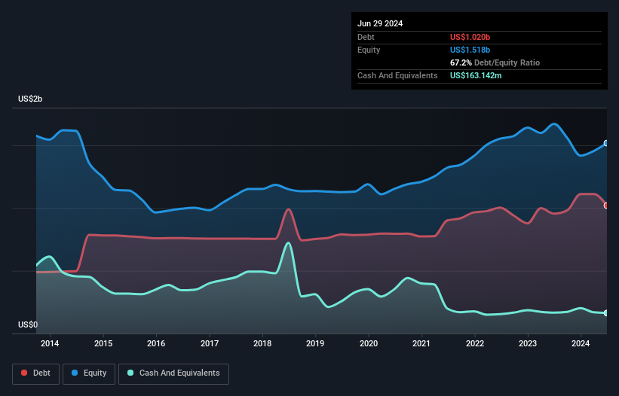Viewport: 619px width, 396px height.
Task: Toggle the Equity series legend button
Action: pyautogui.click(x=89, y=373)
